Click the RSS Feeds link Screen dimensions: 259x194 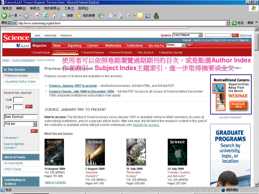13,169
